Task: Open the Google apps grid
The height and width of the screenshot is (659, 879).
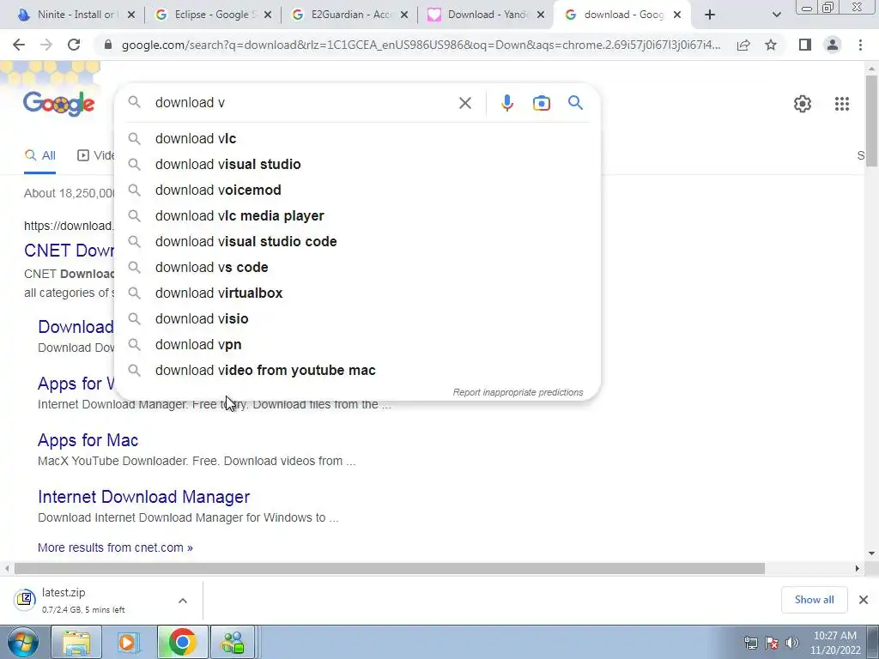Action: [841, 104]
